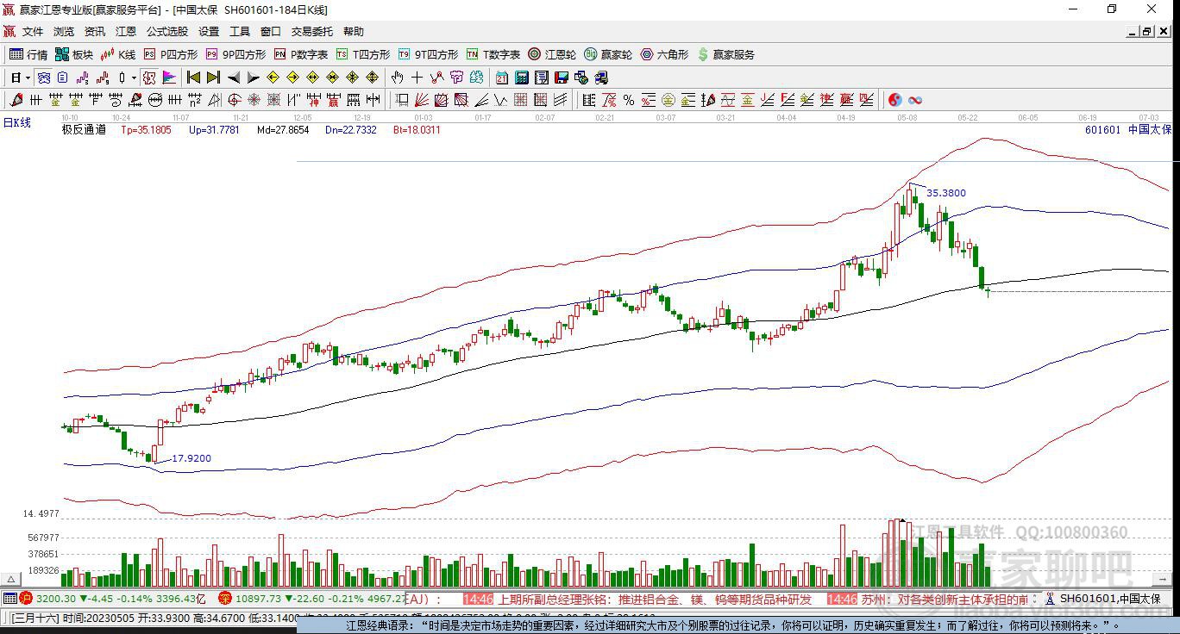1180x634 pixels.
Task: Open the P四方形 tool
Action: pos(171,54)
